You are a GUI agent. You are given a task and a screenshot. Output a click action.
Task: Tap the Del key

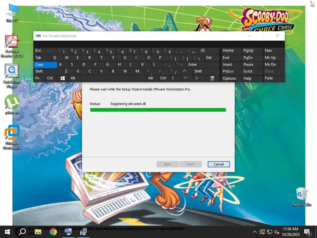click(212, 58)
